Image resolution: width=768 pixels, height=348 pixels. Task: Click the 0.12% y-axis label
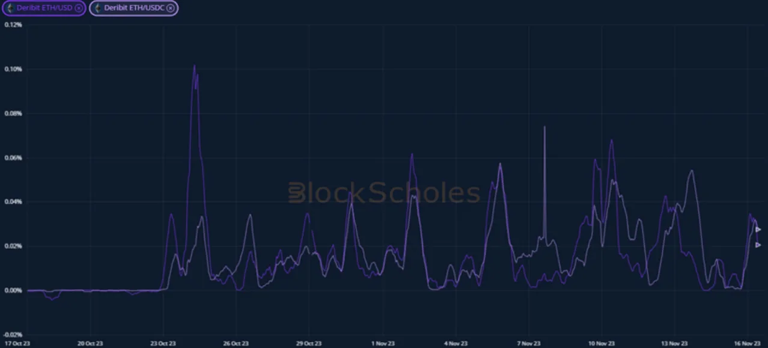pyautogui.click(x=13, y=25)
